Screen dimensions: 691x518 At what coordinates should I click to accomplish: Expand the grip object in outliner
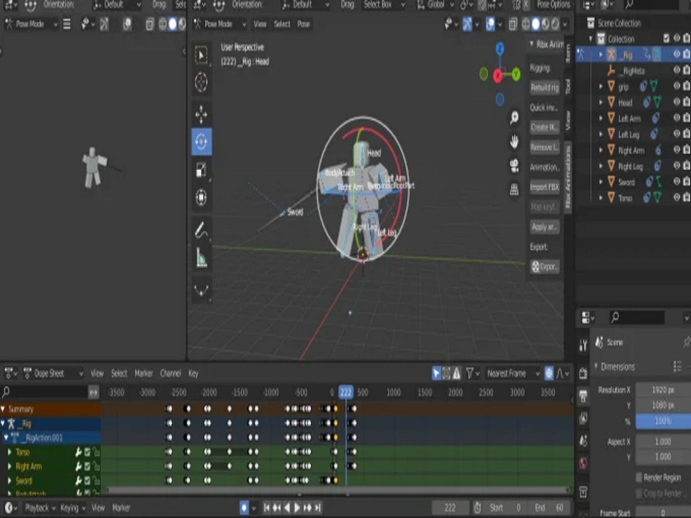pyautogui.click(x=600, y=86)
